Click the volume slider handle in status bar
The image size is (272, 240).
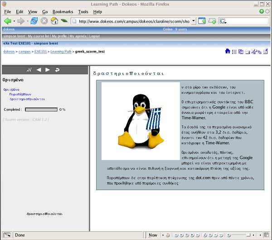[248, 235]
